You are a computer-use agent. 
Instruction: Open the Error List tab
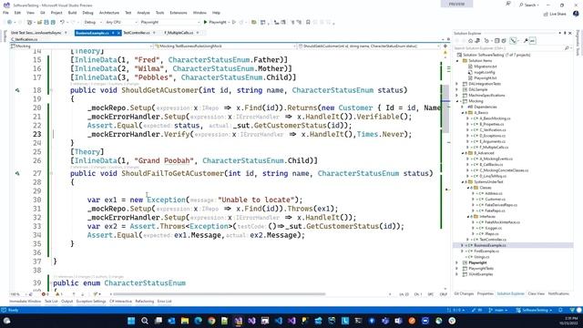click(x=164, y=302)
